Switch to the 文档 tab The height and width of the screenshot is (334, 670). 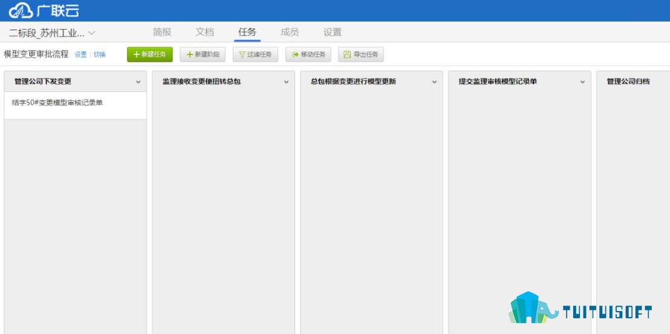(x=204, y=32)
